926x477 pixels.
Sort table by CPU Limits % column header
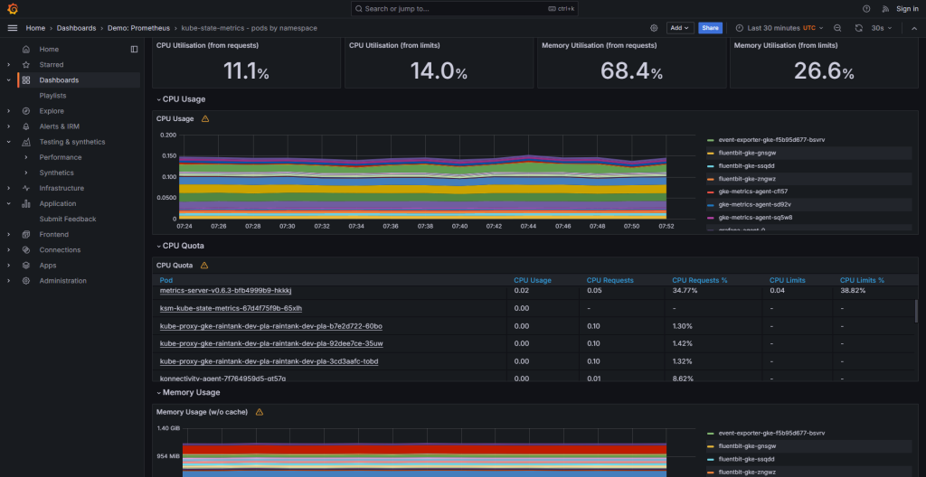862,280
